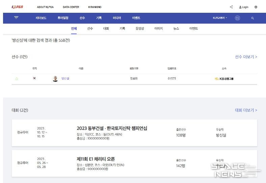This screenshot has width=266, height=183.
Task: Open 2023 동부건설 한국토지신탁 챔피언십 tournament
Action: [112, 128]
